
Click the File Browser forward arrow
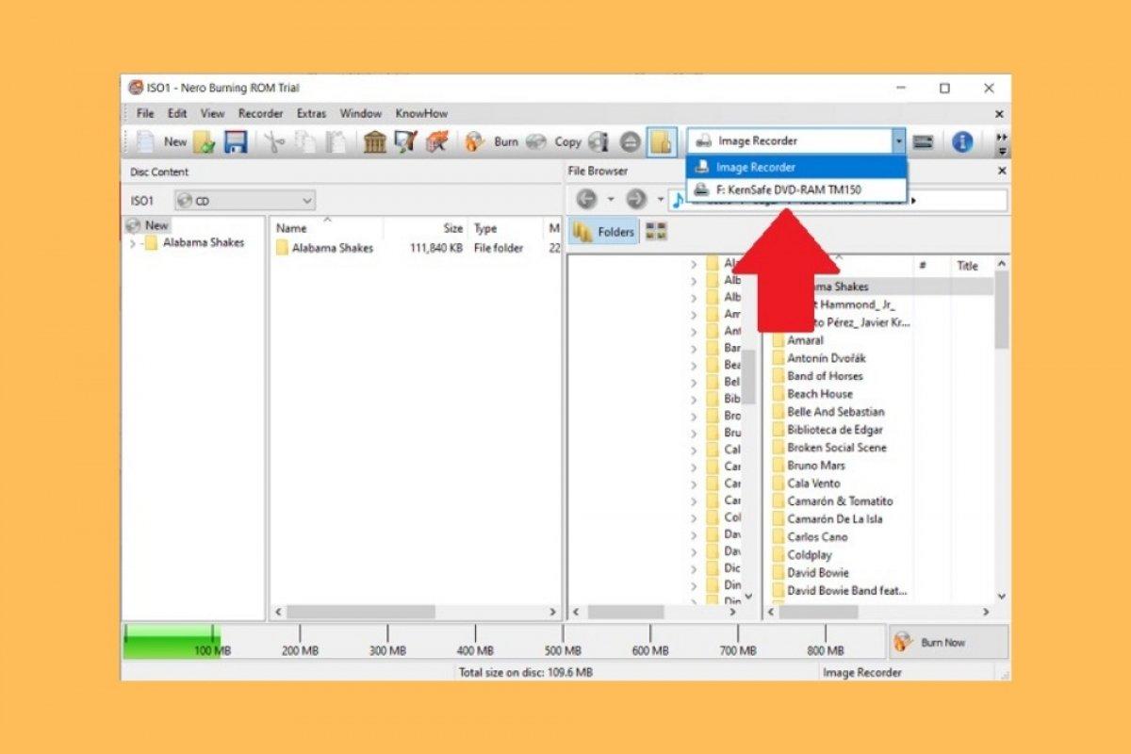pyautogui.click(x=636, y=200)
